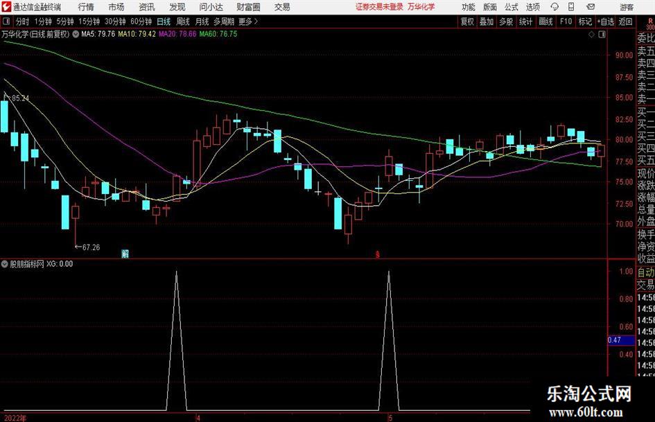Open the 资讯 menu
The height and width of the screenshot is (422, 655).
[147, 7]
